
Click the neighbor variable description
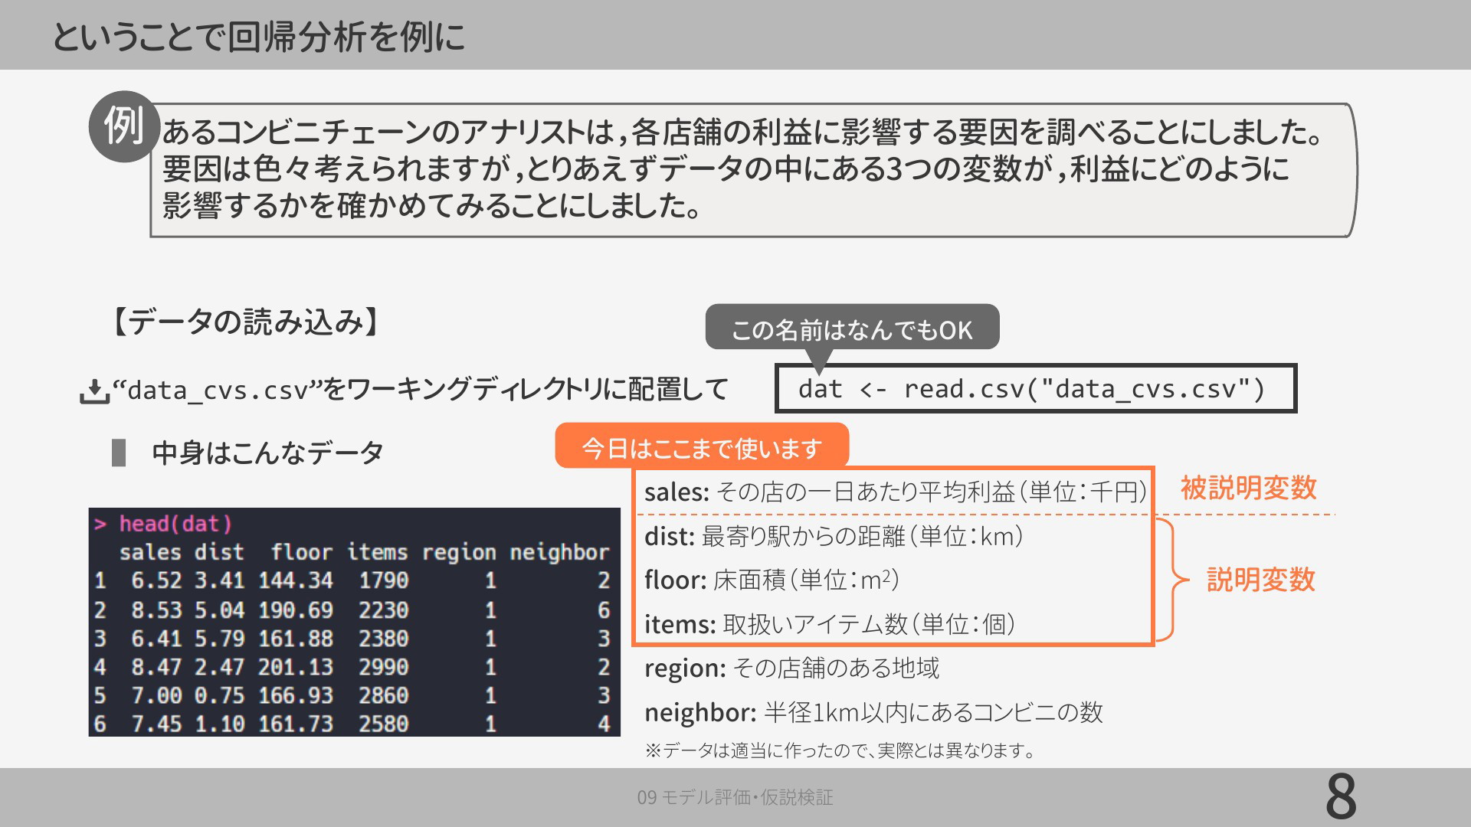point(873,713)
